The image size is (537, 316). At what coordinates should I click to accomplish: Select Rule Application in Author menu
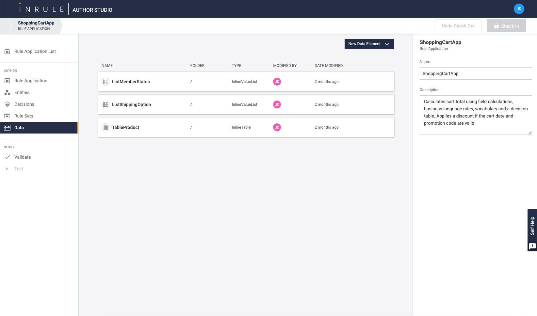[31, 81]
